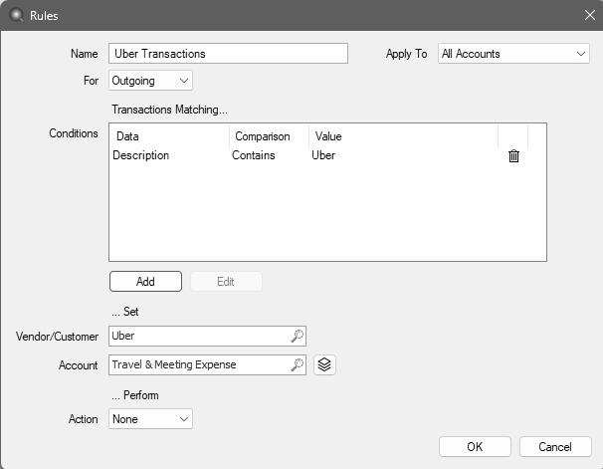The width and height of the screenshot is (603, 469).
Task: Expand the Action dropdown set to None
Action: (150, 419)
